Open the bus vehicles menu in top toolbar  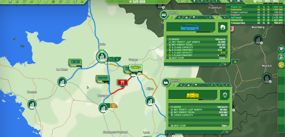pyautogui.click(x=24, y=1)
